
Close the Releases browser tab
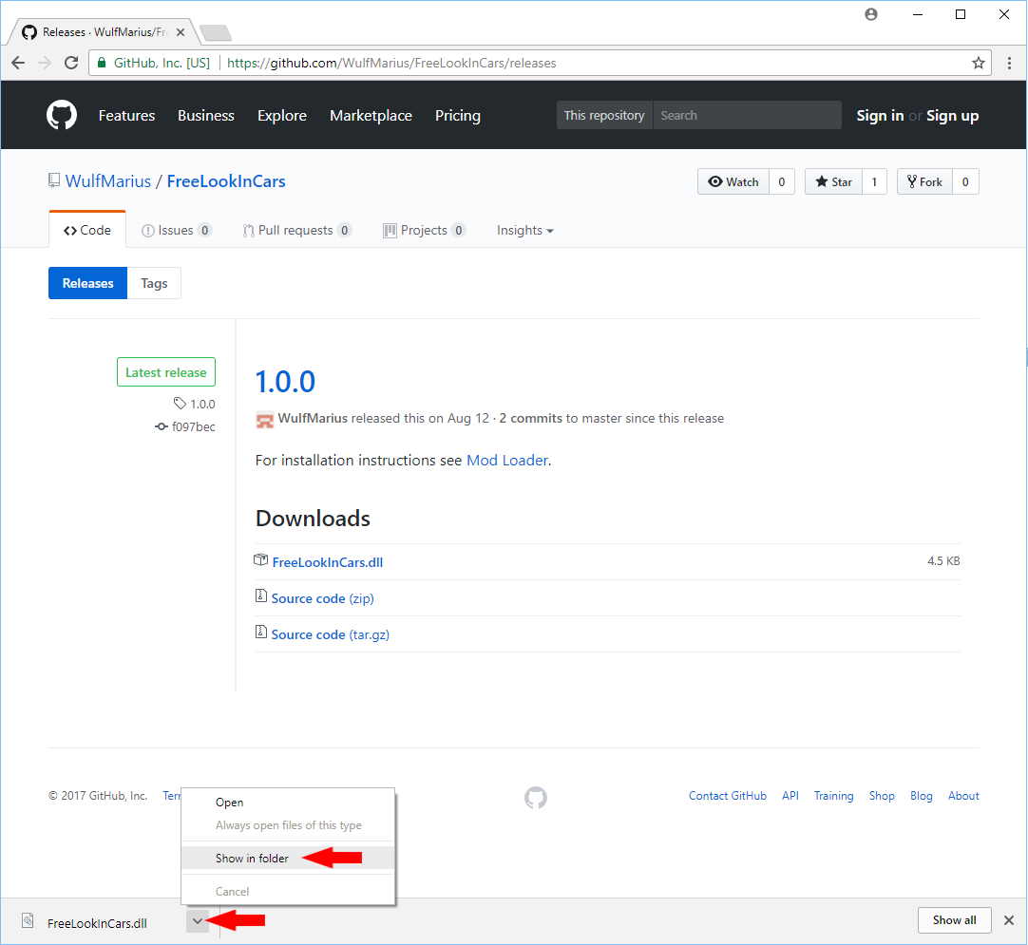pyautogui.click(x=181, y=32)
